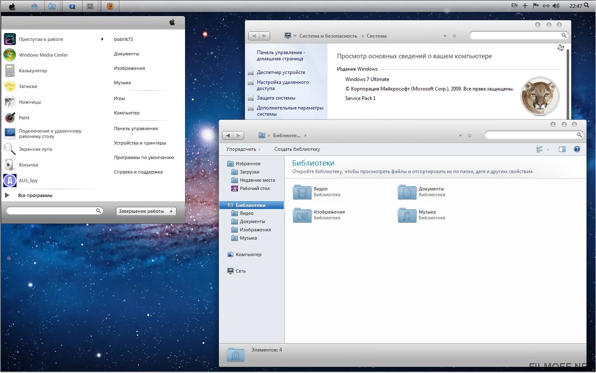This screenshot has width=596, height=373.
Task: Launch Paint from Start menu
Action: [24, 118]
